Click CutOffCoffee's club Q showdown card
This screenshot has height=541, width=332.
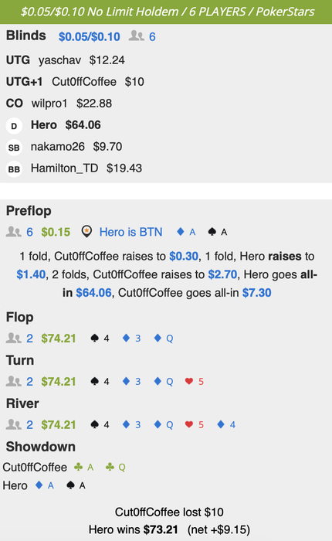tap(116, 467)
